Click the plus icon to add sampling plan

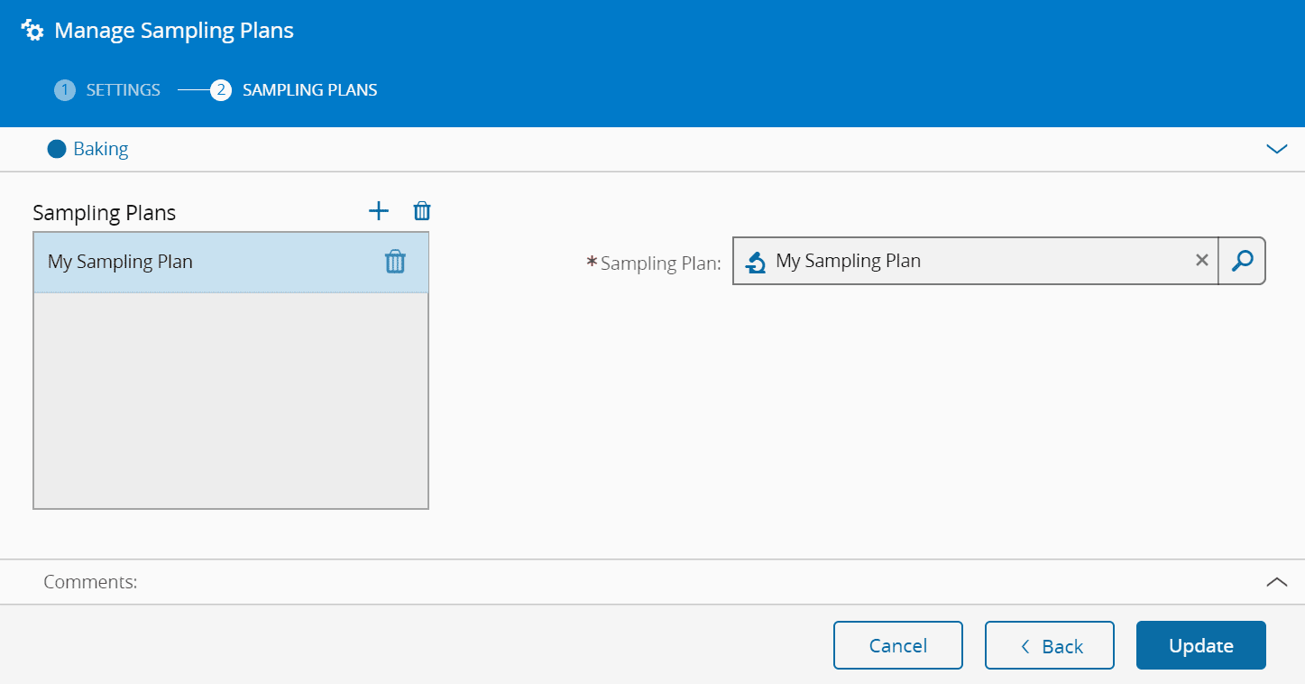379,211
